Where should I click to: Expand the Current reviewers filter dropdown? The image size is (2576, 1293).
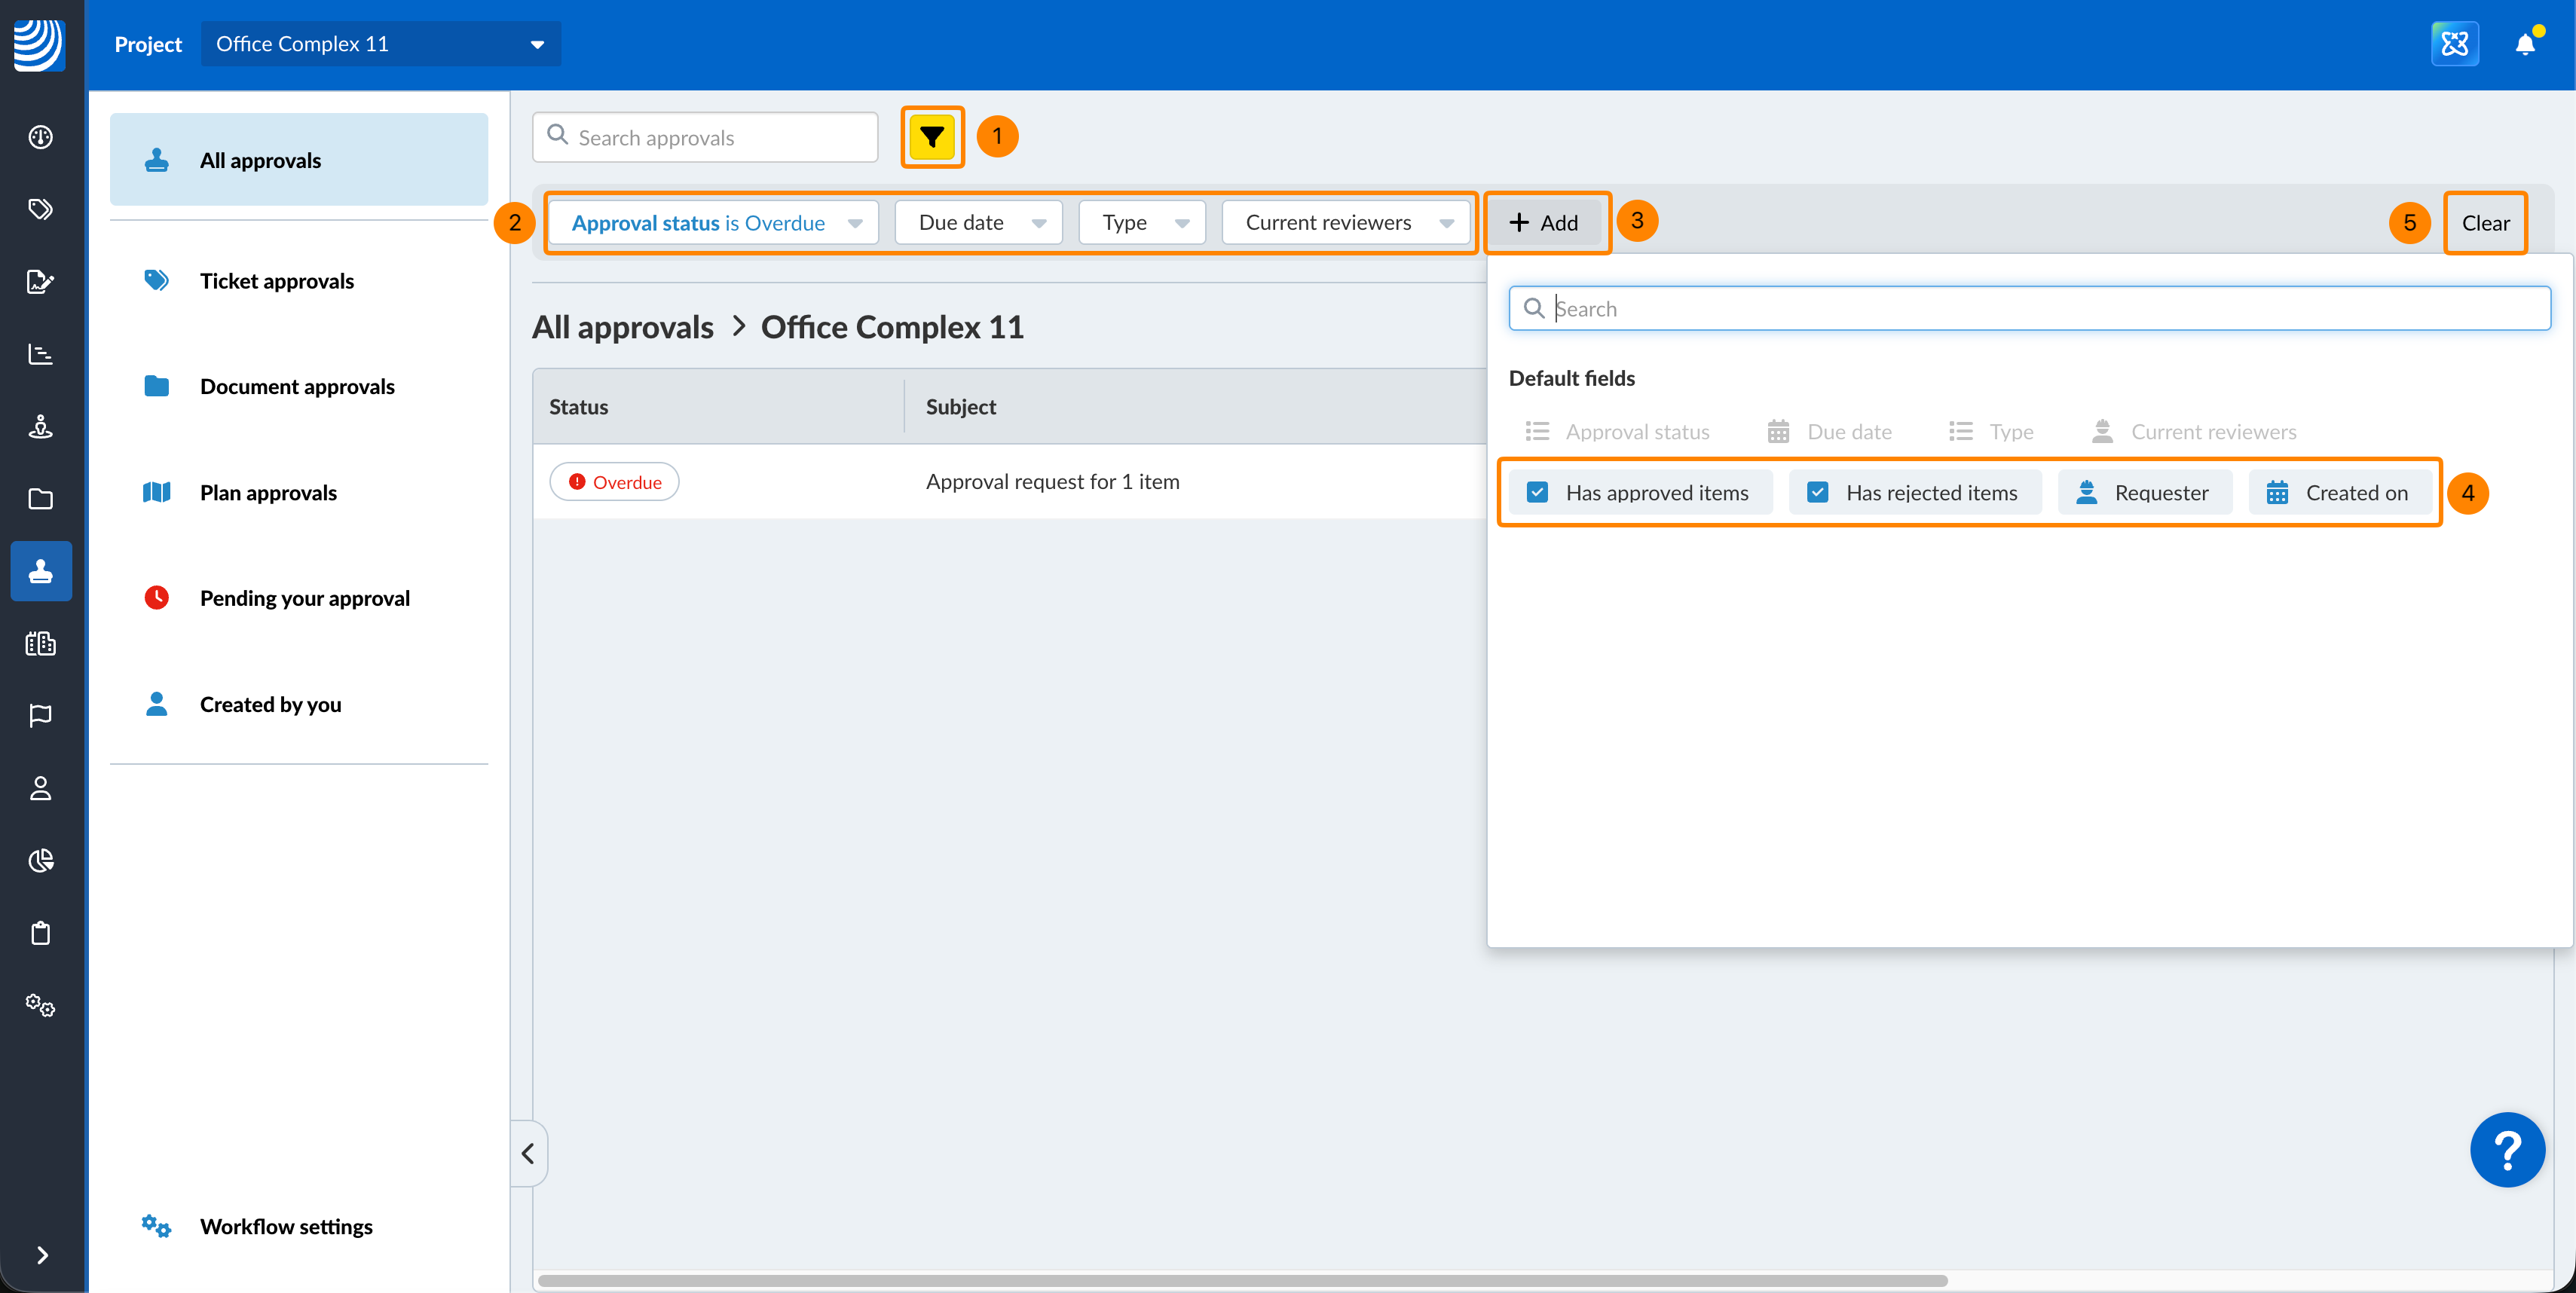pyautogui.click(x=1345, y=223)
